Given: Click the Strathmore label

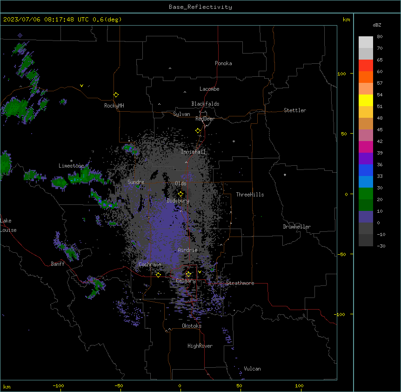Looking at the screenshot, I should (240, 283).
